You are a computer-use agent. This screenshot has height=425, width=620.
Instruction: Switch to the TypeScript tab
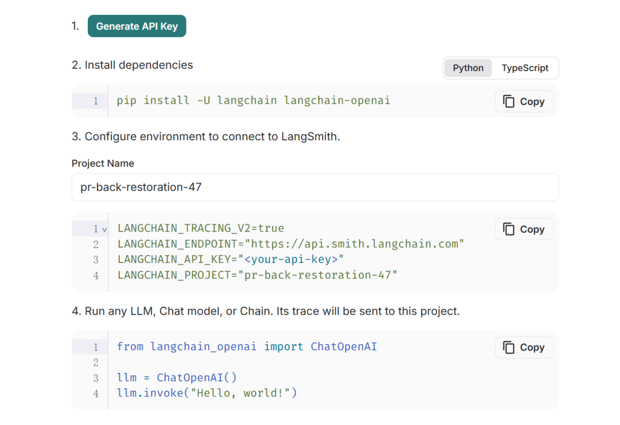pyautogui.click(x=525, y=68)
